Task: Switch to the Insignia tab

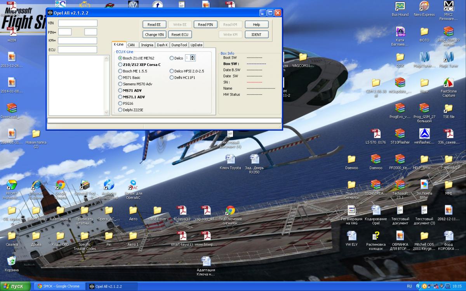Action: pyautogui.click(x=147, y=45)
